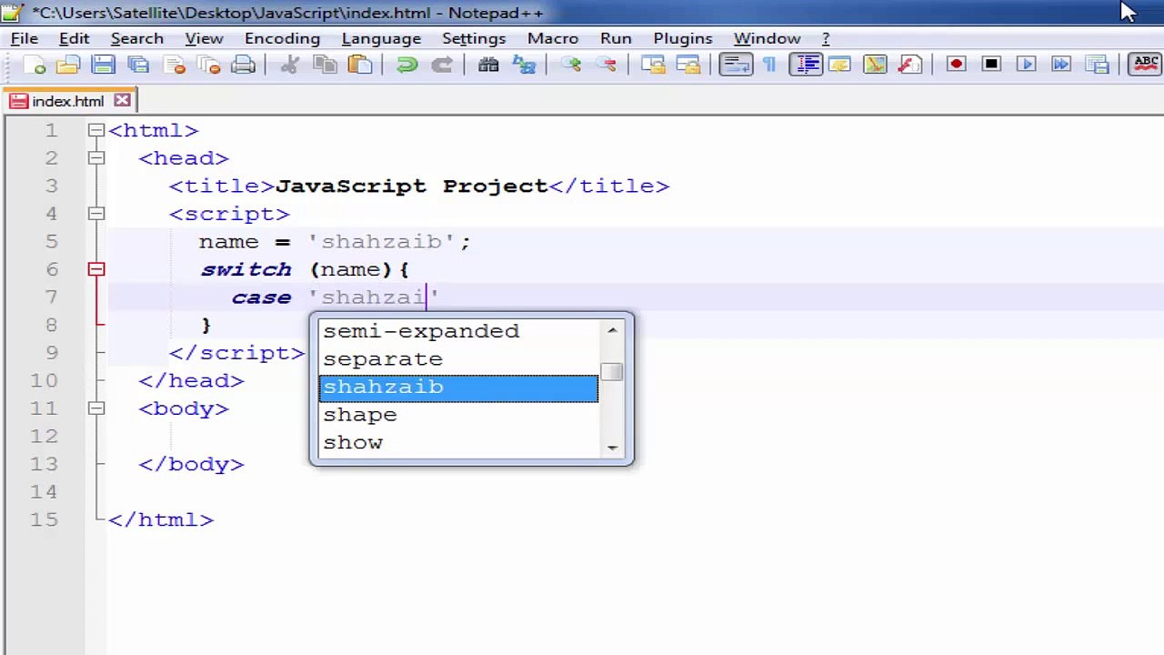Collapse the body fold on line 11
The width and height of the screenshot is (1164, 655).
pyautogui.click(x=96, y=408)
